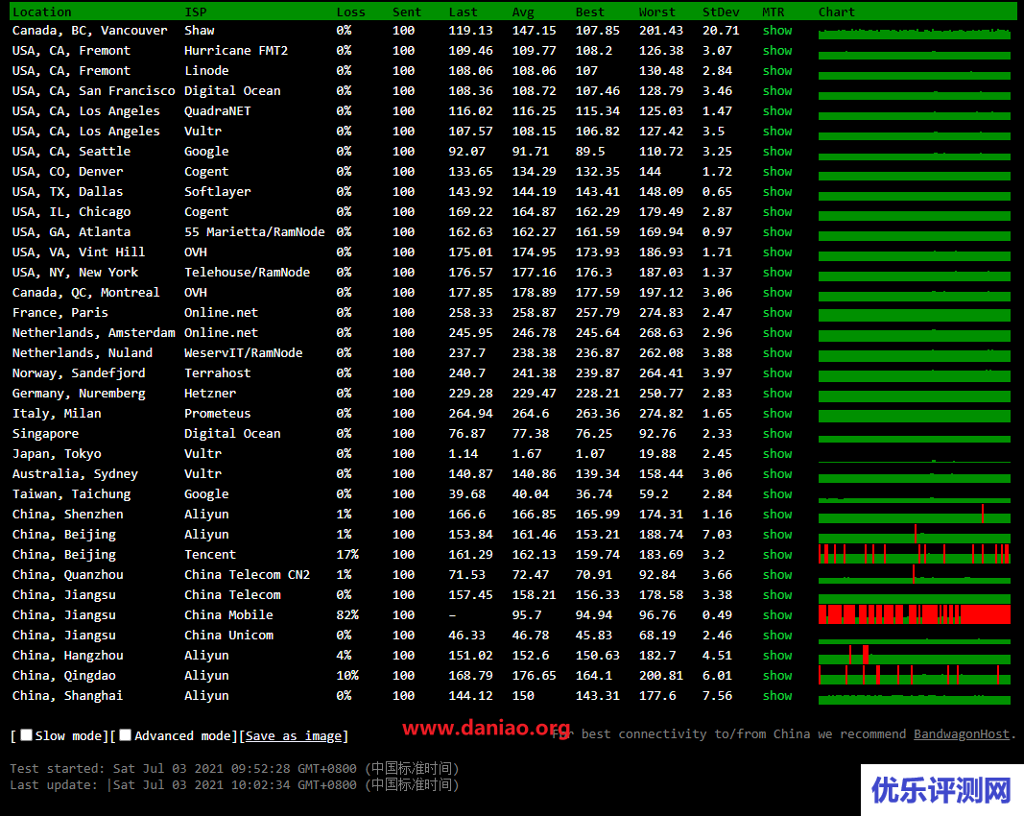Show MTR for New York Telehouse/RamNode
The image size is (1024, 816).
coord(777,272)
